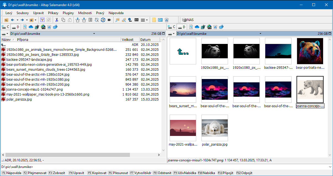Click the F8 Odstranit button
The image size is (333, 176).
pyautogui.click(x=162, y=173)
